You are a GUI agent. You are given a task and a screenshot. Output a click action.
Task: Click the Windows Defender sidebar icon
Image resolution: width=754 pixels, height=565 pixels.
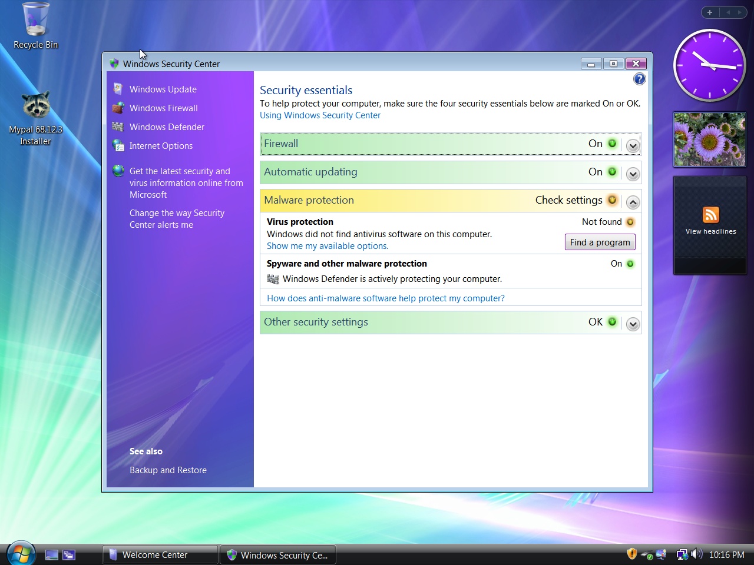coord(118,127)
